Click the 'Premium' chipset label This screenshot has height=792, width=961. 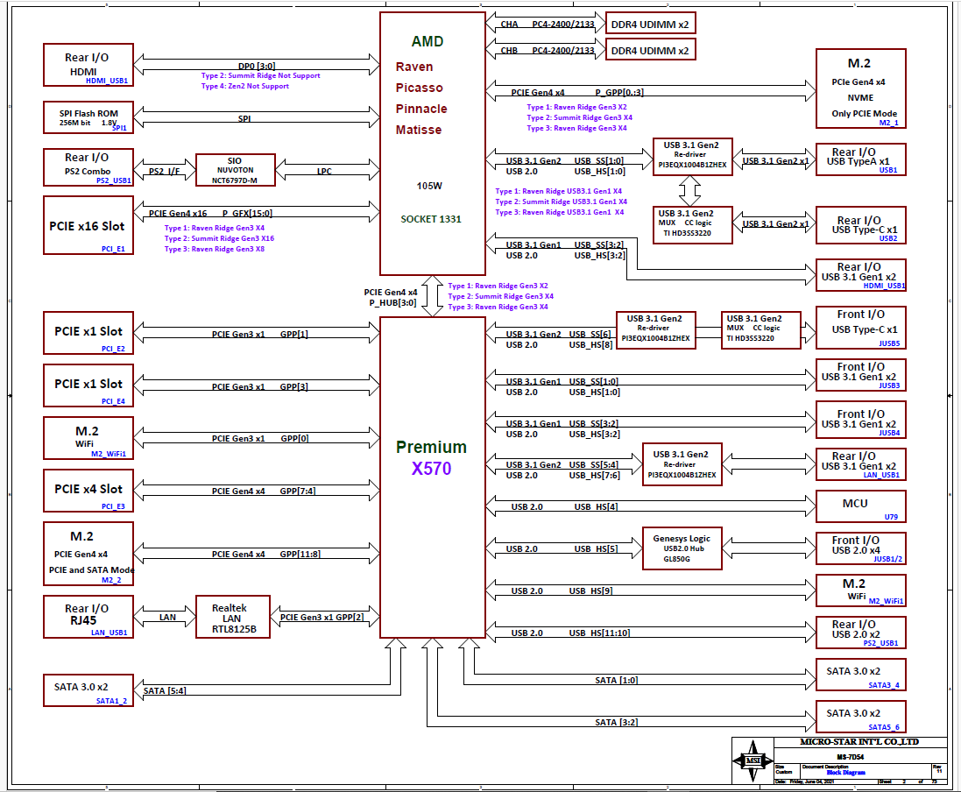tap(432, 447)
